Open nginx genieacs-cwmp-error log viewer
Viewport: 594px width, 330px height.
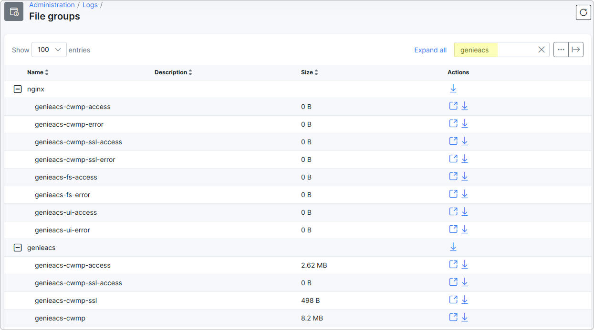click(x=453, y=124)
